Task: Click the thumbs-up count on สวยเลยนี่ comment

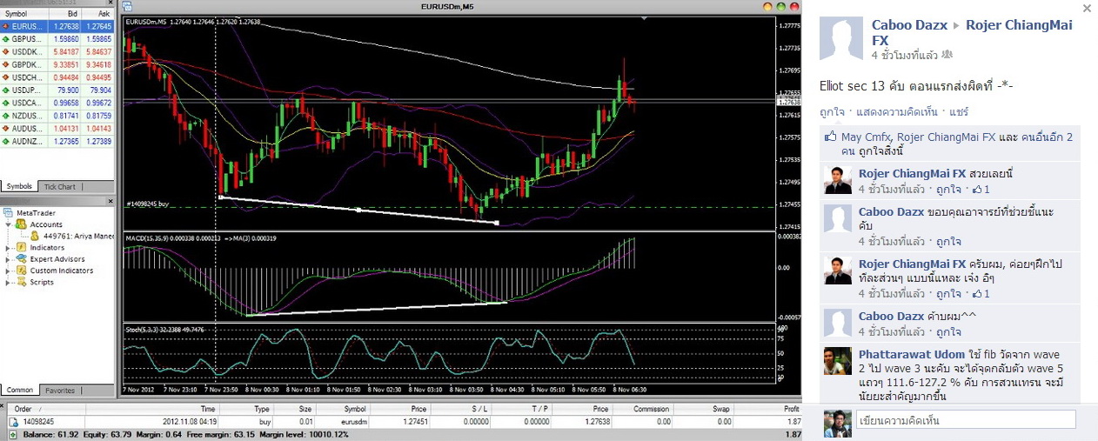Action: 981,189
